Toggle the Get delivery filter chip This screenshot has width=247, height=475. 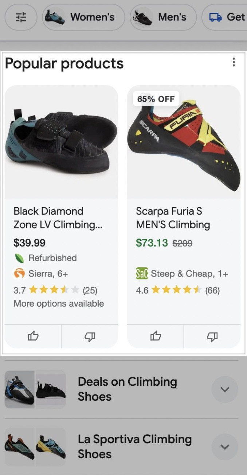coord(227,17)
